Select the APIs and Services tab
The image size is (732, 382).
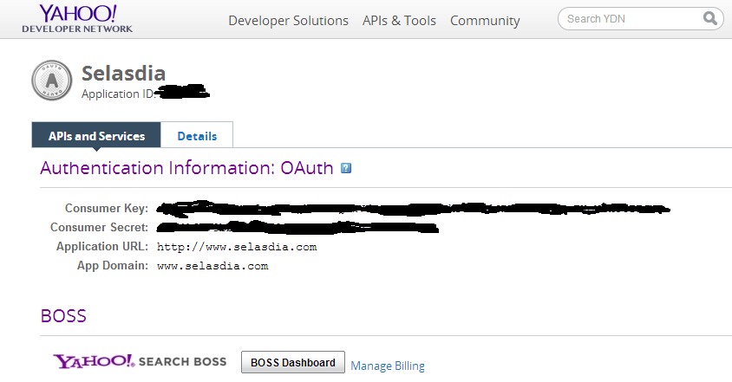click(96, 135)
